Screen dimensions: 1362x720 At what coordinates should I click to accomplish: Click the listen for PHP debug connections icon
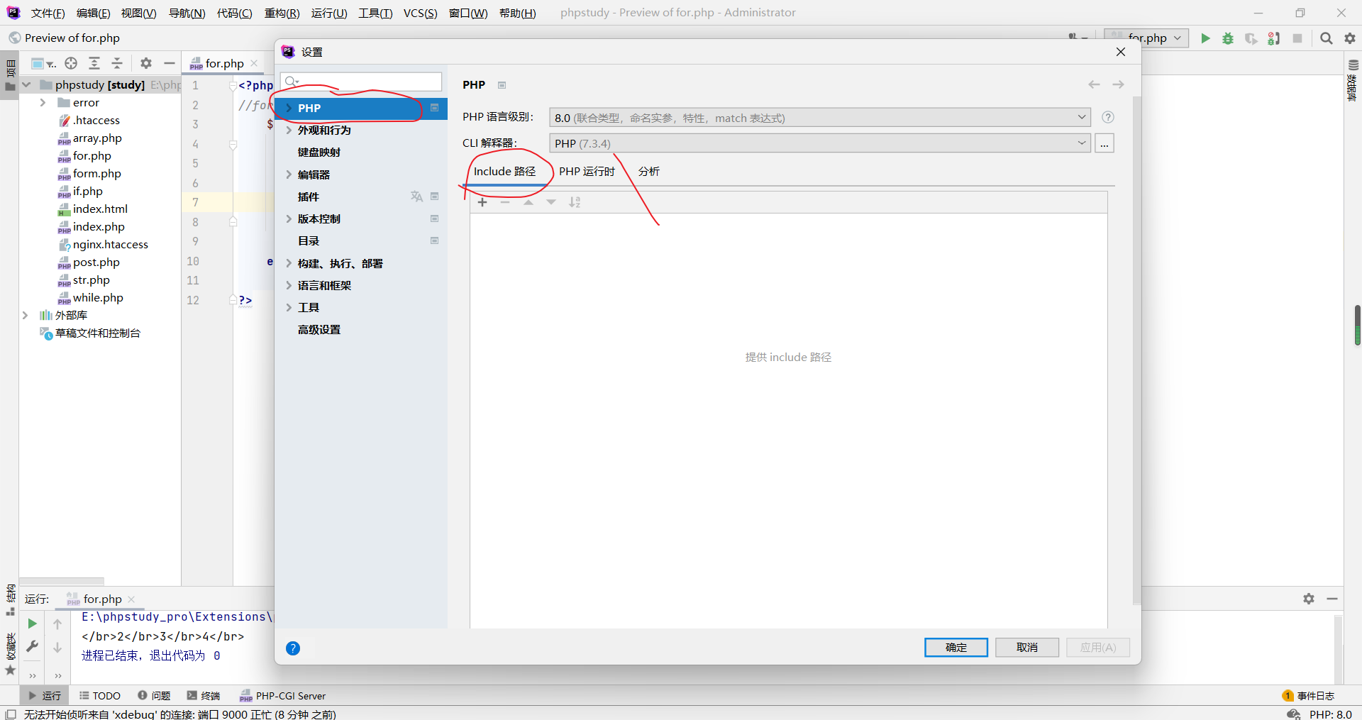click(1274, 38)
